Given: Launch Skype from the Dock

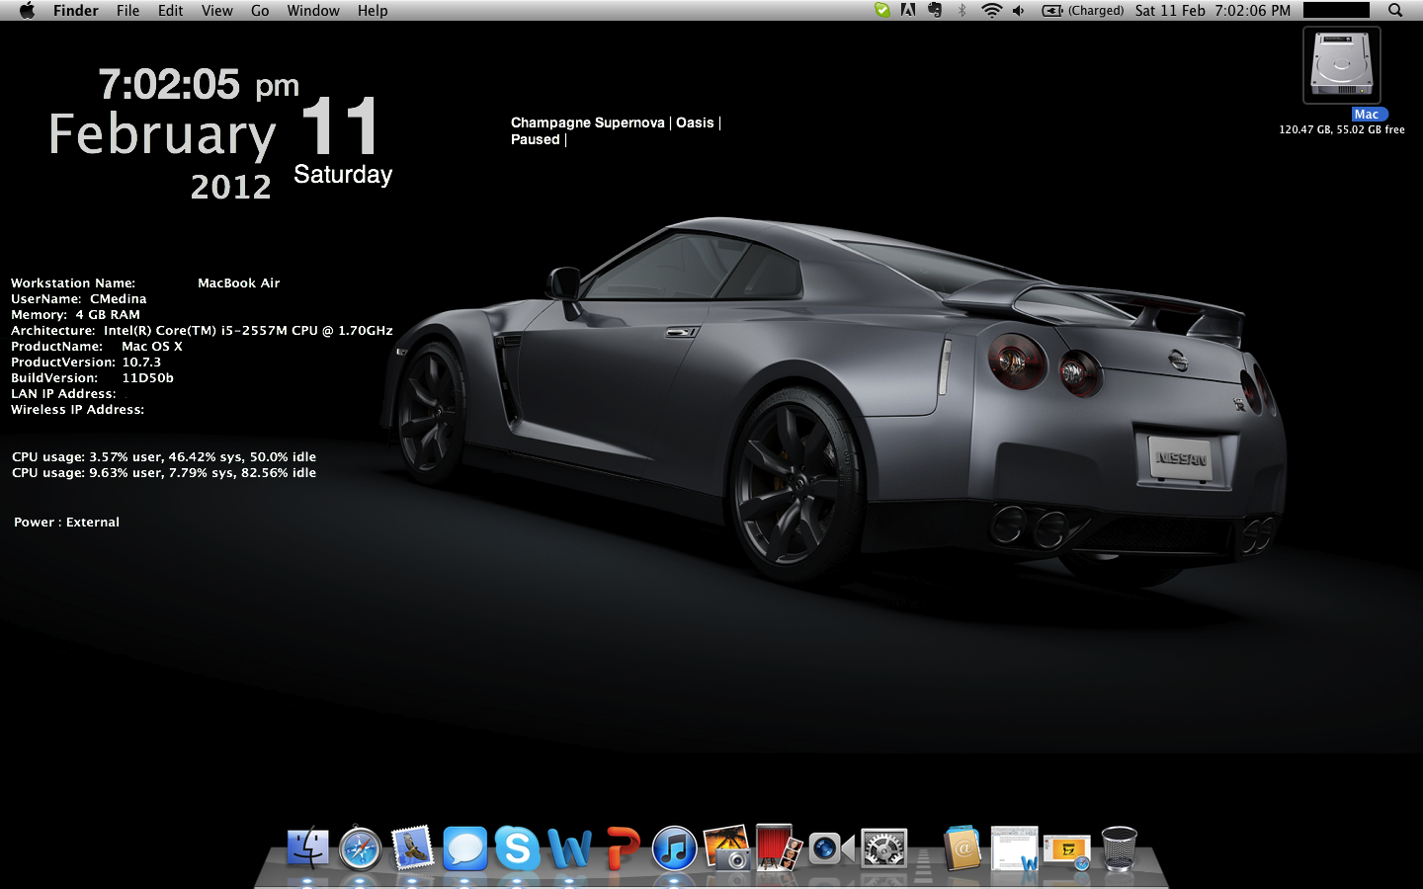Looking at the screenshot, I should point(517,849).
